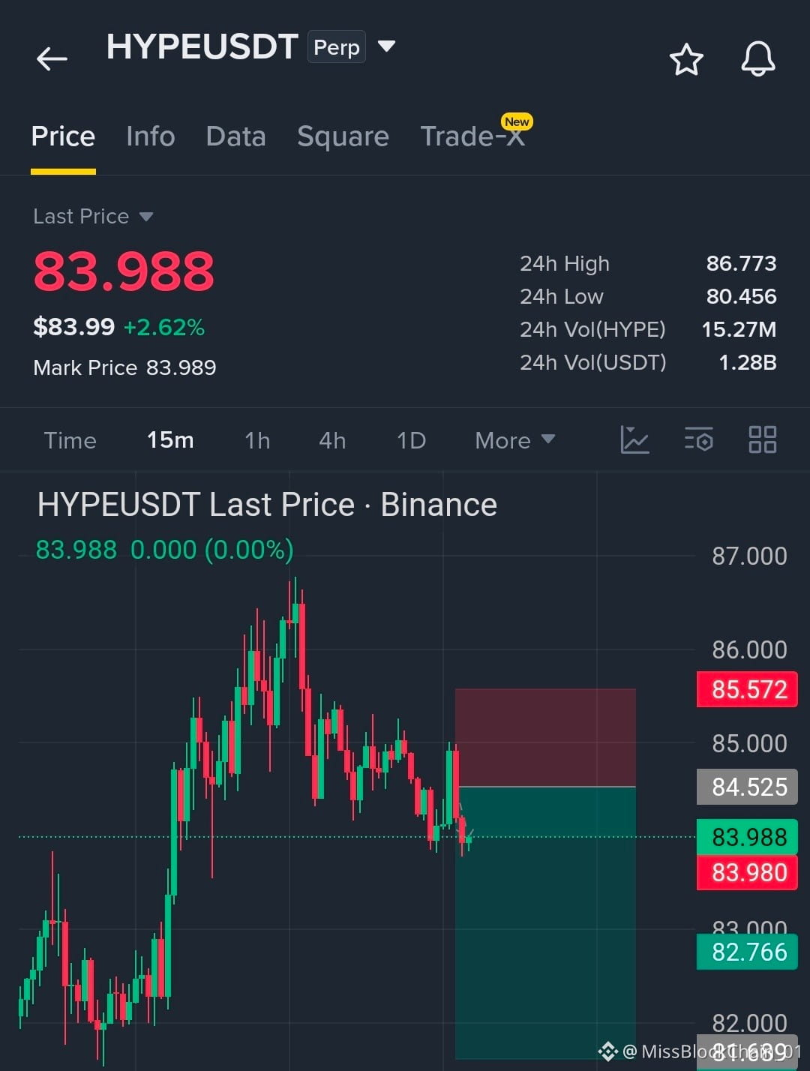This screenshot has width=810, height=1071.
Task: Expand the More timeframes dropdown
Action: coord(515,440)
